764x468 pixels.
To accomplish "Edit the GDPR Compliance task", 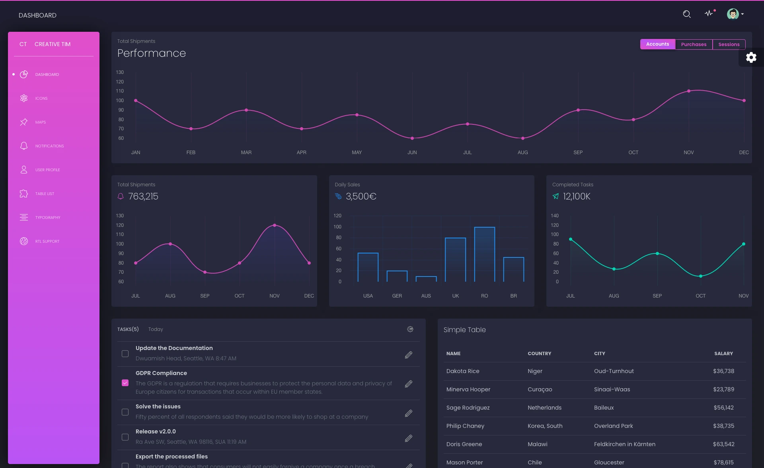I will [409, 384].
